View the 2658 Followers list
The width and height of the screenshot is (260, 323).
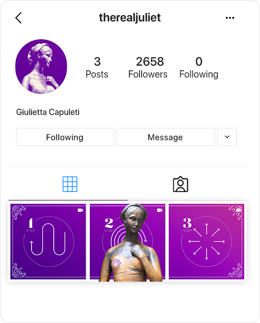tap(148, 67)
